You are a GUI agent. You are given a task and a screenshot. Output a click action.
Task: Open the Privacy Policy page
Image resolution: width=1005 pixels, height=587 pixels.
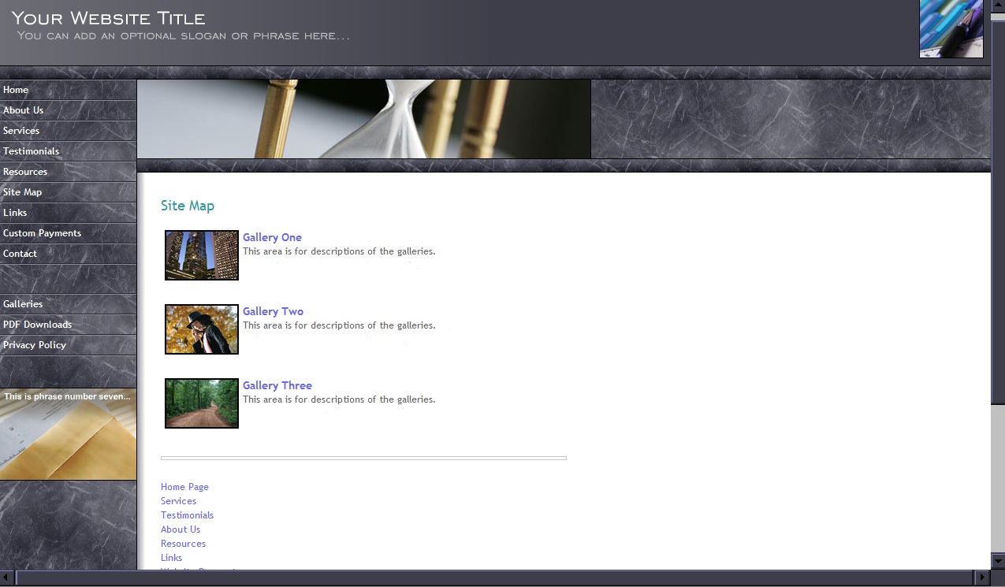(x=68, y=345)
